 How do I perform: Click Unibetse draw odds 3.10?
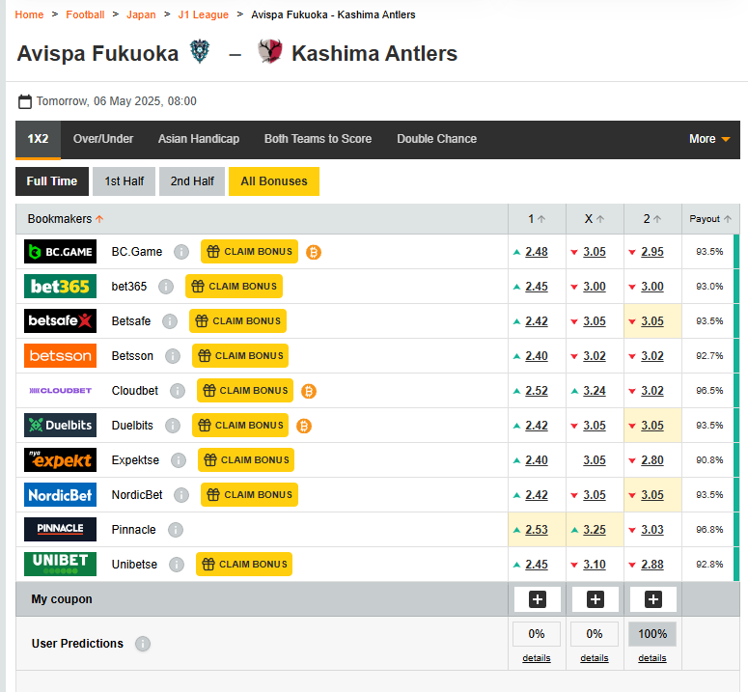[x=595, y=565]
